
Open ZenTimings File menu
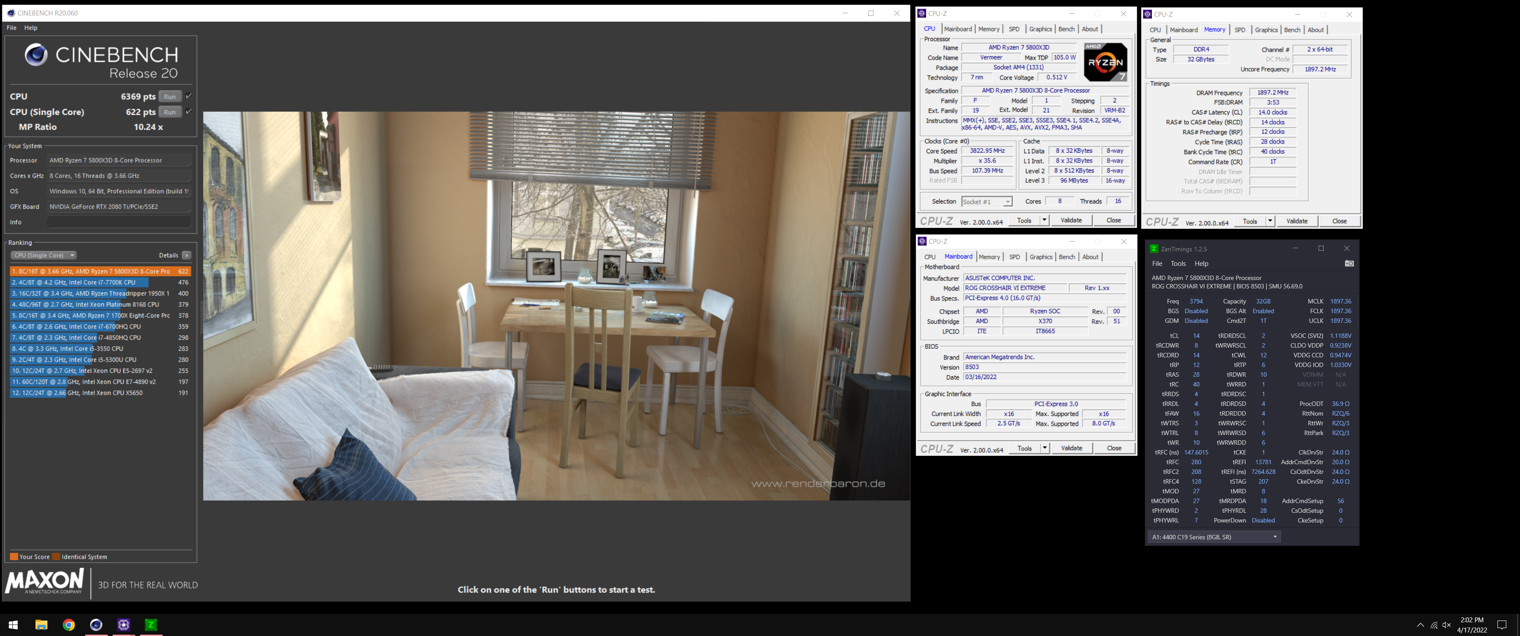click(x=1157, y=264)
